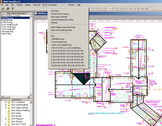Expand the Slick Large Drawings folder
The image size is (162, 126).
pos(6,108)
